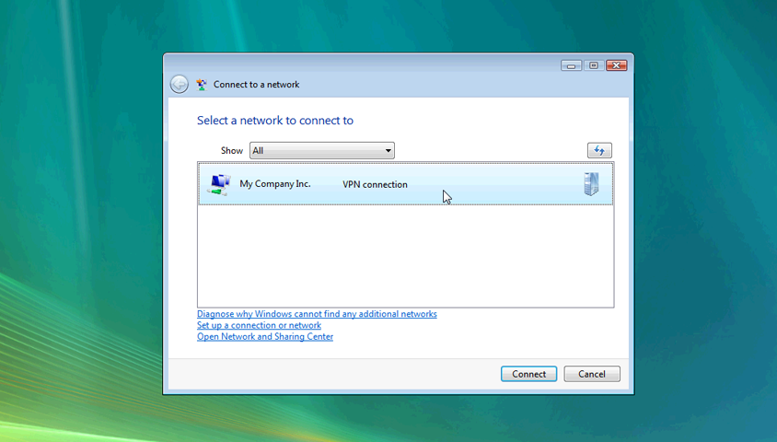Viewport: 777px width, 442px height.
Task: Open Diagnose why Windows cannot find networks link
Action: [317, 314]
